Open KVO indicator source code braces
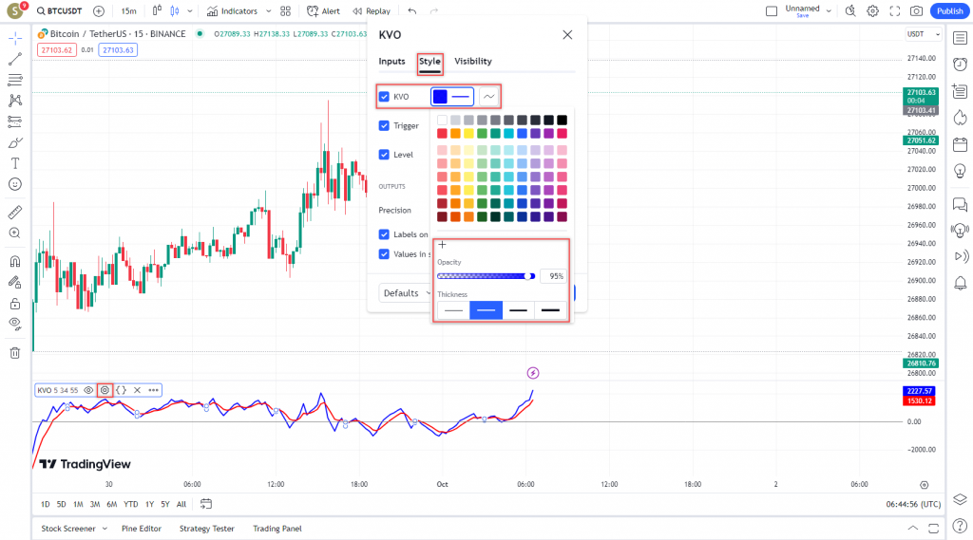The width and height of the screenshot is (973, 540). click(x=121, y=390)
